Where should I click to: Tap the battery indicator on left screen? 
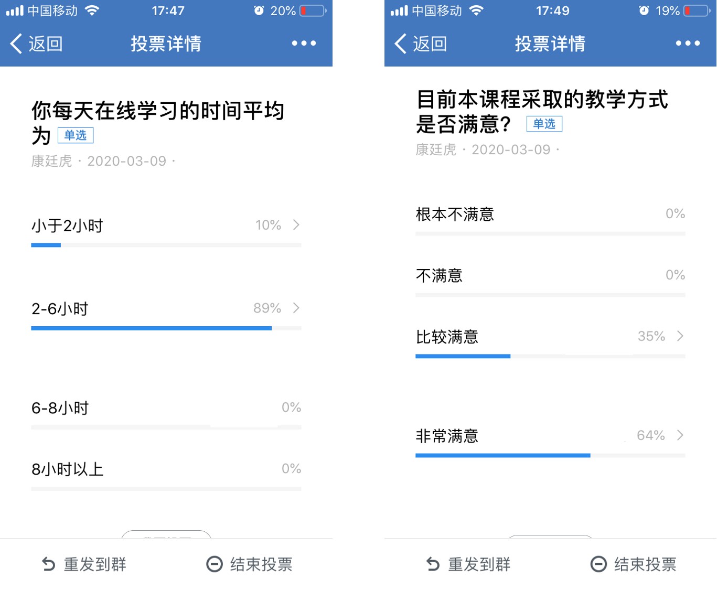click(313, 10)
